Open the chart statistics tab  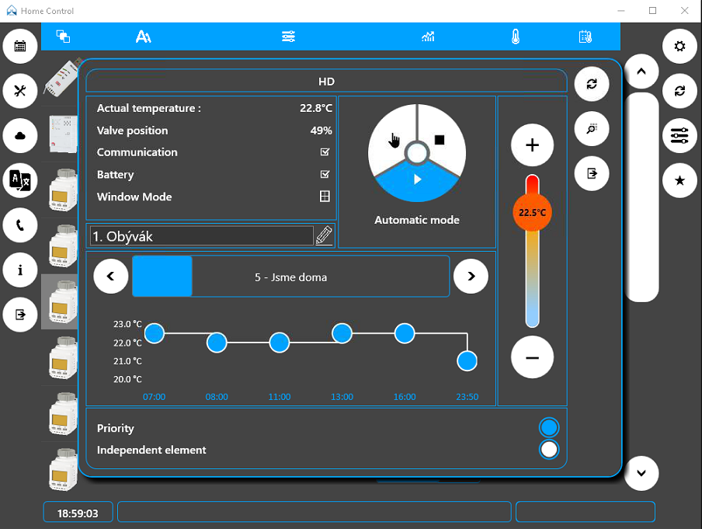tap(428, 37)
